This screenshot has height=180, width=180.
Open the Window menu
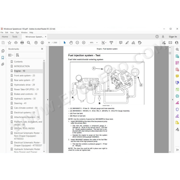click(24, 32)
